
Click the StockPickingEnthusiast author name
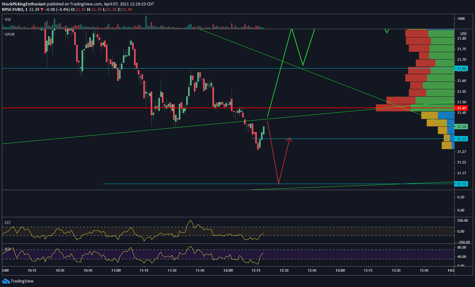click(x=24, y=4)
